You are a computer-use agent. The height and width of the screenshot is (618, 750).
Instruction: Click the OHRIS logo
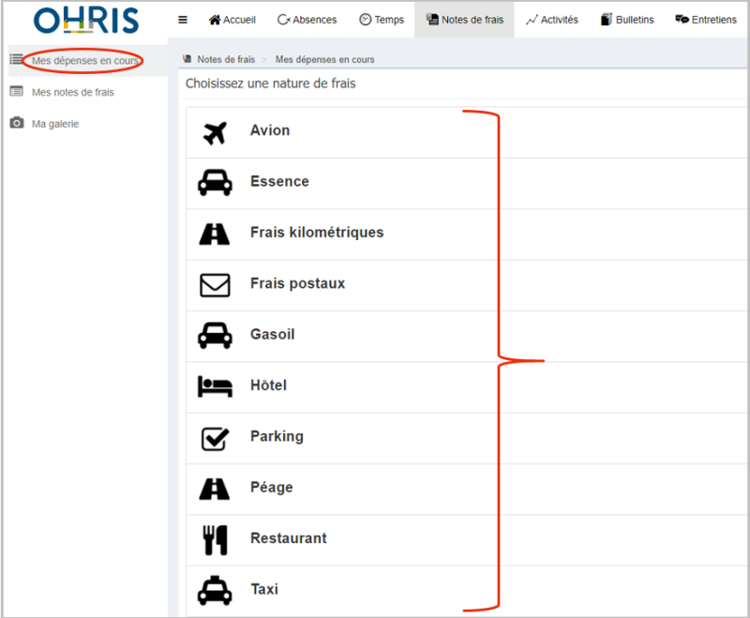86,20
